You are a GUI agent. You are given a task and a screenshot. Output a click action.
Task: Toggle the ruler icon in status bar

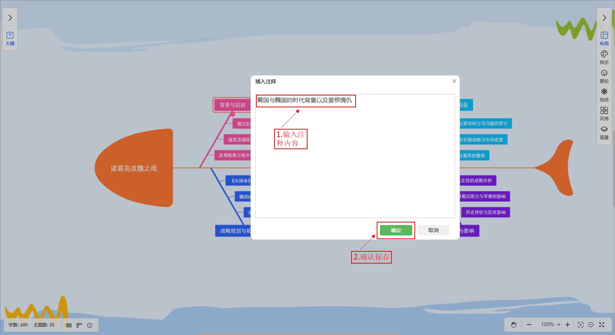coord(79,325)
